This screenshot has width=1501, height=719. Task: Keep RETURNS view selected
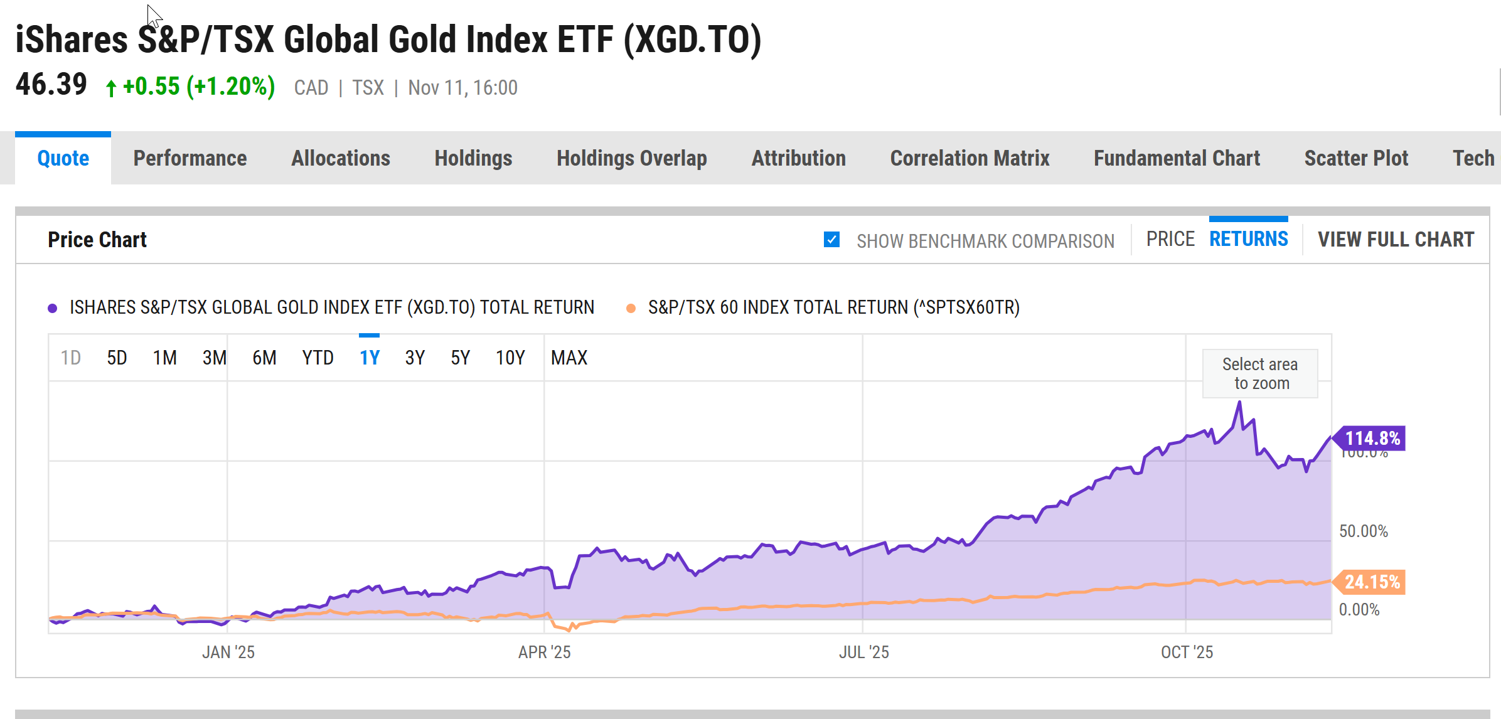(x=1248, y=239)
